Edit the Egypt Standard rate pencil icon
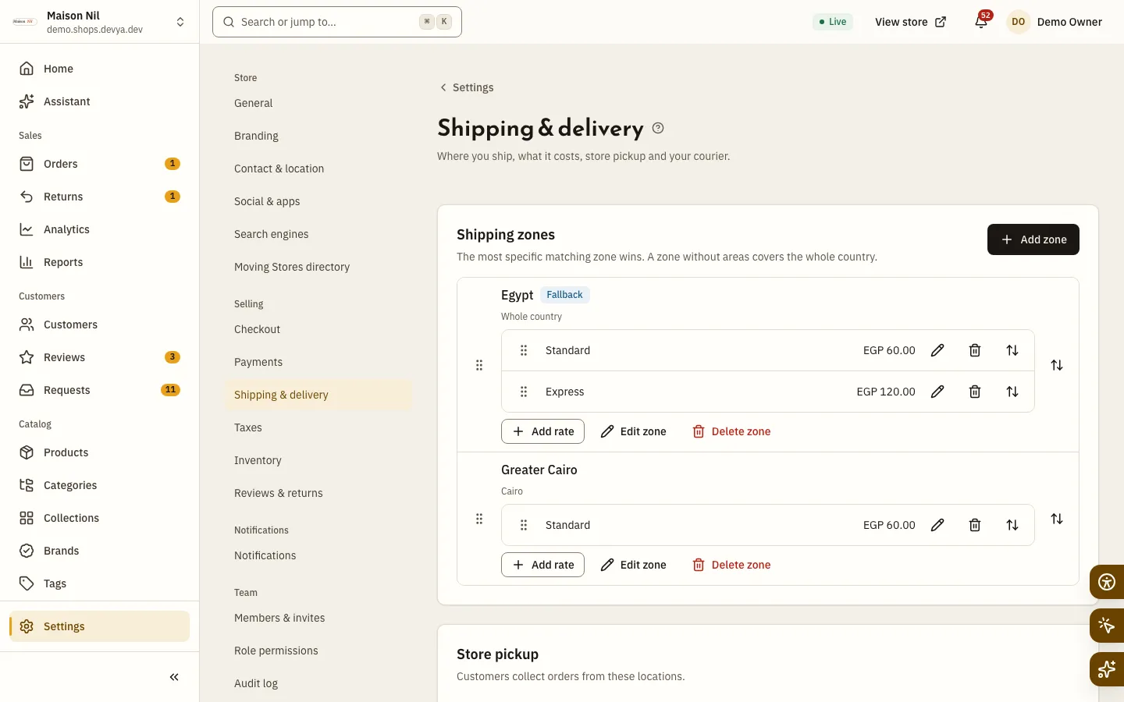 [937, 350]
